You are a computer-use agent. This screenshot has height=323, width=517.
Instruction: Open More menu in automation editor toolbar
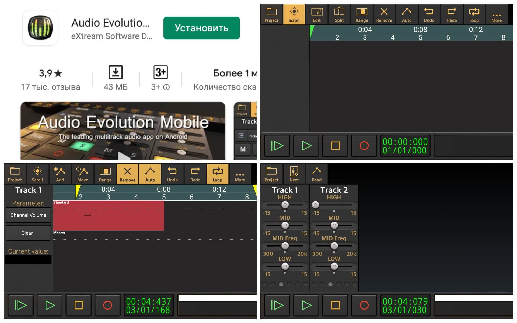[x=240, y=174]
